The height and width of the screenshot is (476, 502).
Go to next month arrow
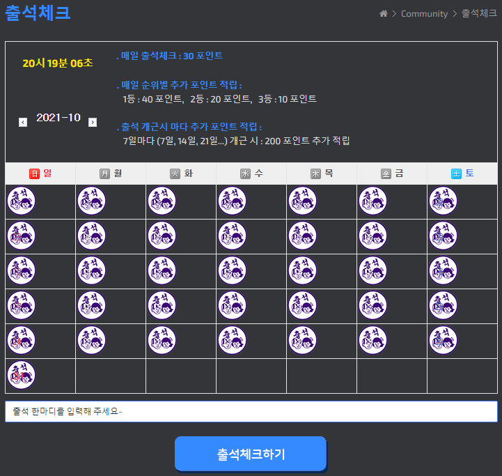93,123
